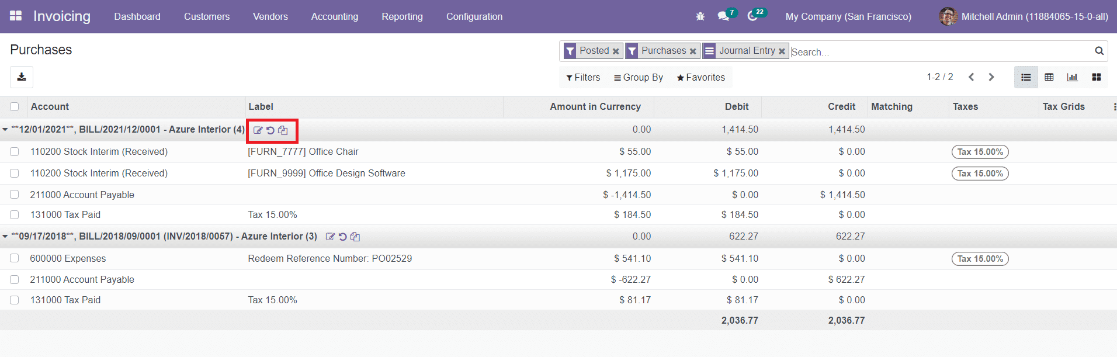Check the Office Chair line checkbox
The image size is (1117, 357).
point(15,152)
